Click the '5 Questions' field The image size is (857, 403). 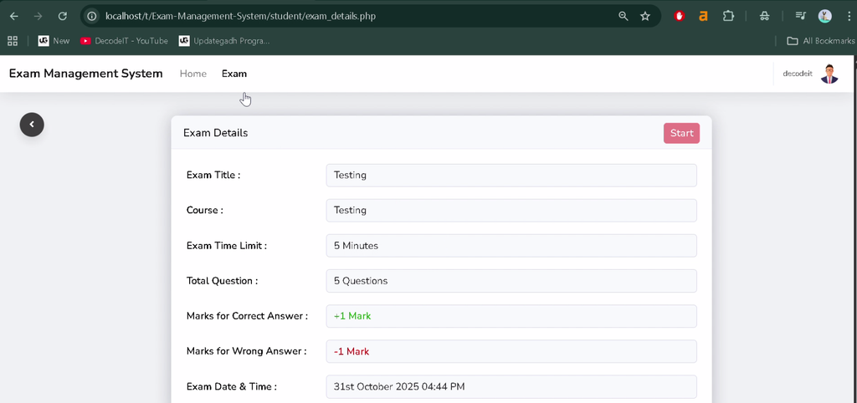tap(511, 281)
